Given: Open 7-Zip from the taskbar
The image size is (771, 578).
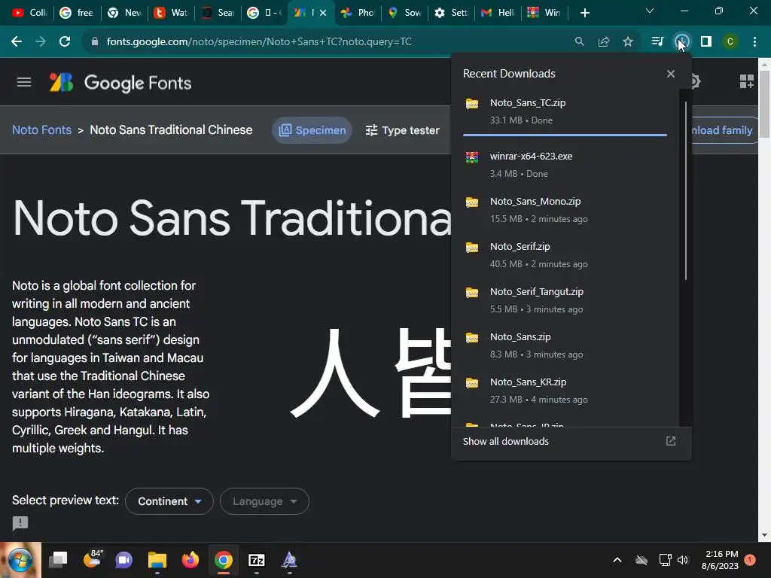Looking at the screenshot, I should pos(257,560).
